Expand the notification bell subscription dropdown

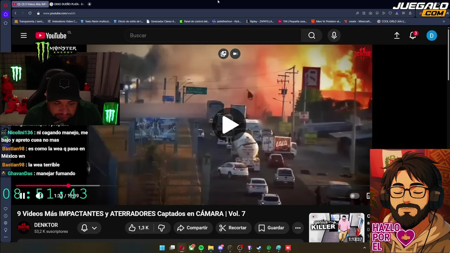[94, 228]
